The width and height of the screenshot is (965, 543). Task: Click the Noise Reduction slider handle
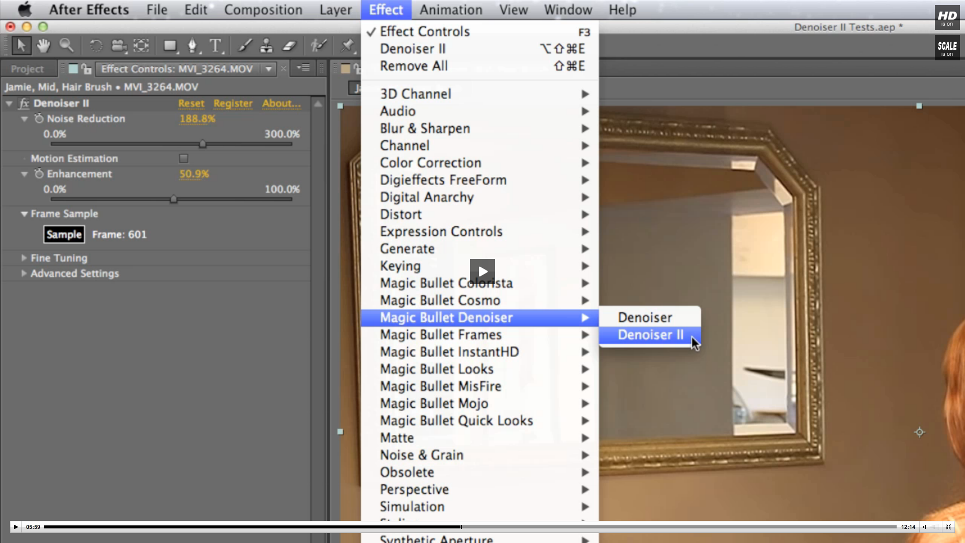pyautogui.click(x=203, y=144)
